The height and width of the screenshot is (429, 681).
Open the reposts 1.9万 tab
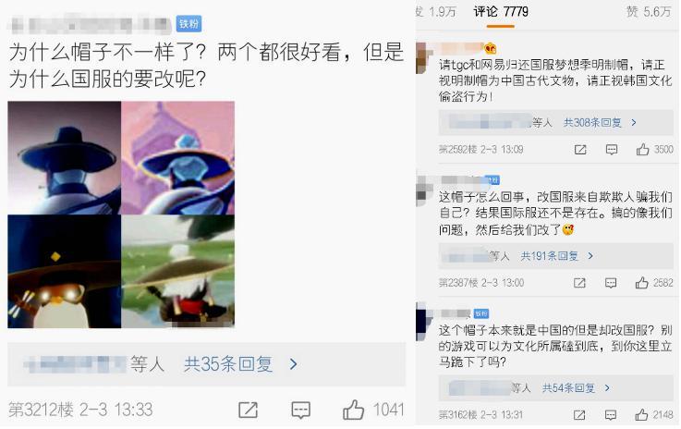point(435,12)
